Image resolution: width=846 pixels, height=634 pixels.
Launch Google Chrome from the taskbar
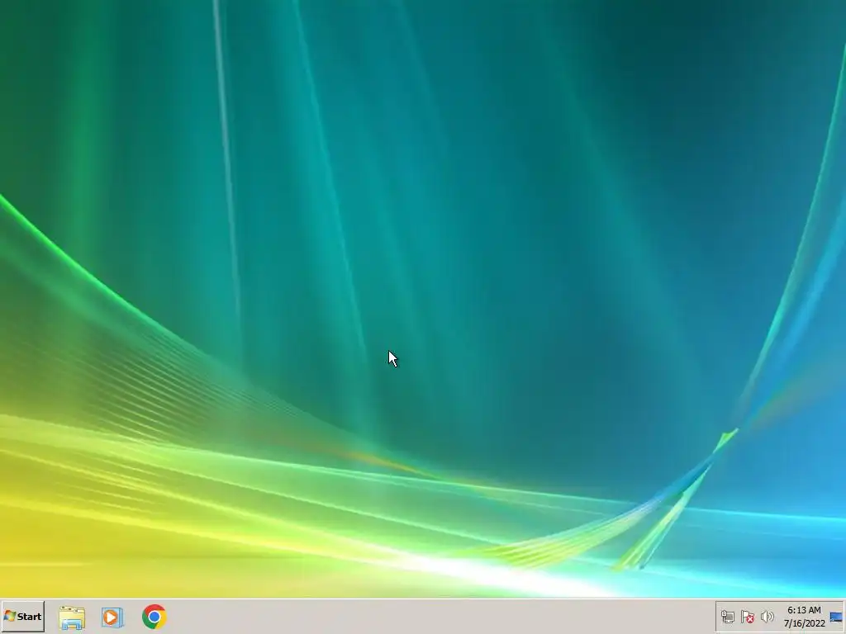coord(154,617)
